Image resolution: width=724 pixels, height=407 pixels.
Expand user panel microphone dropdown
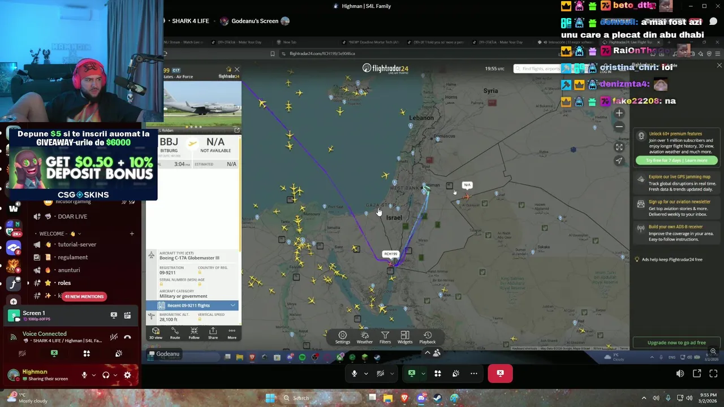pos(93,375)
